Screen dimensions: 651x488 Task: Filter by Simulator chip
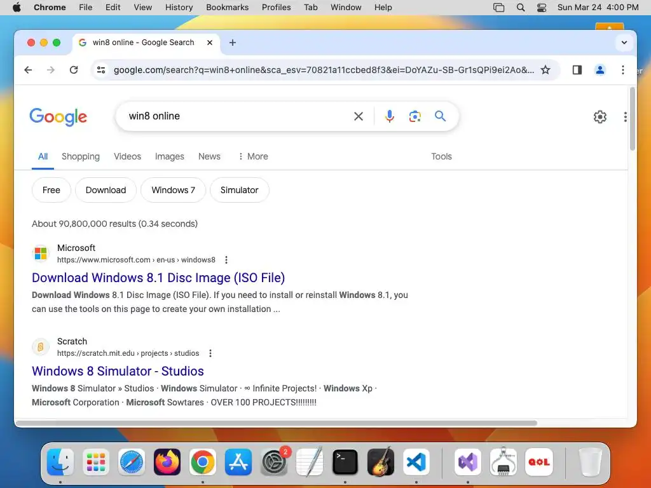click(239, 190)
